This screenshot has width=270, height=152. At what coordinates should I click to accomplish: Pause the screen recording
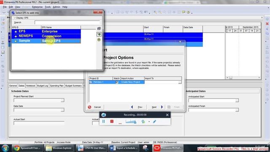pyautogui.click(x=103, y=122)
